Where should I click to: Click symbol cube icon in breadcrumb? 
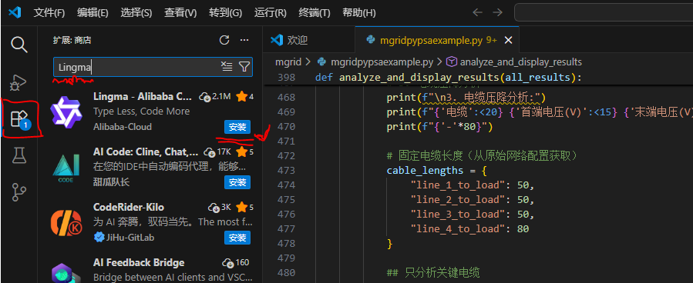pyautogui.click(x=451, y=62)
